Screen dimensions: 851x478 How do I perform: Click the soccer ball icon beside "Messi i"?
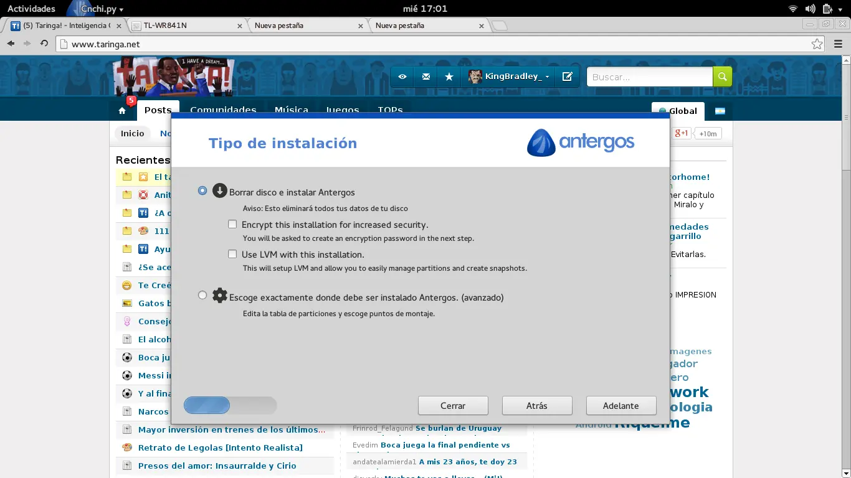[127, 375]
